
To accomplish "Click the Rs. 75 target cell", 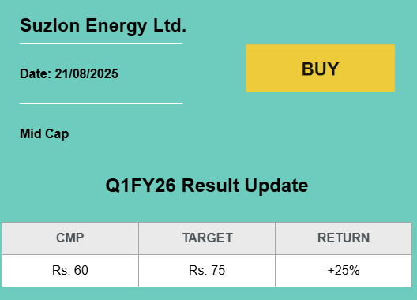I will [207, 271].
